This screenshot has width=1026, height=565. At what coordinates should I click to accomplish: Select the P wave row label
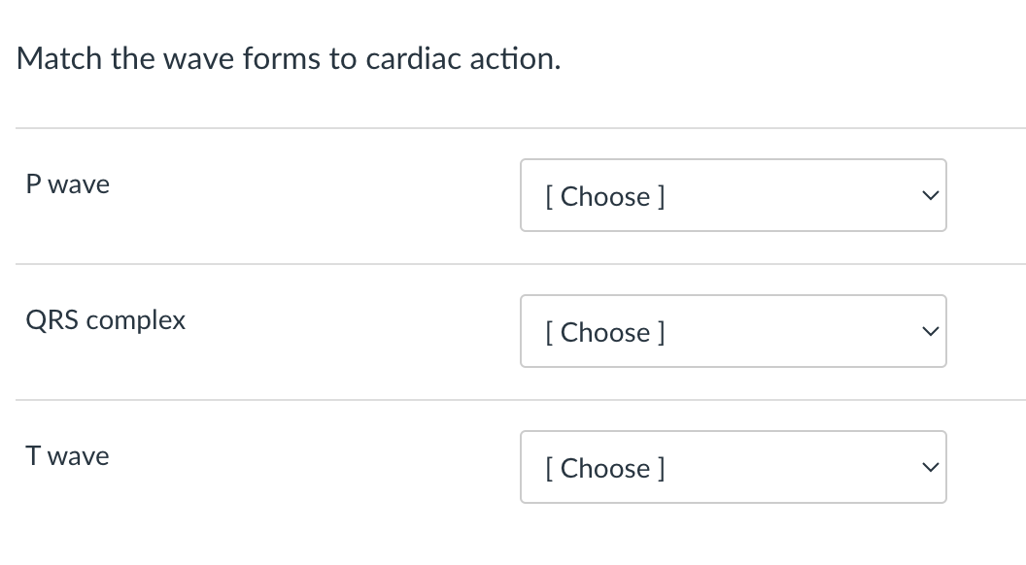68,183
